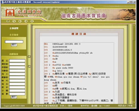Viewport: 139px width, 111px height.
Task: Click the 序跋者 input field
Action: [17, 67]
